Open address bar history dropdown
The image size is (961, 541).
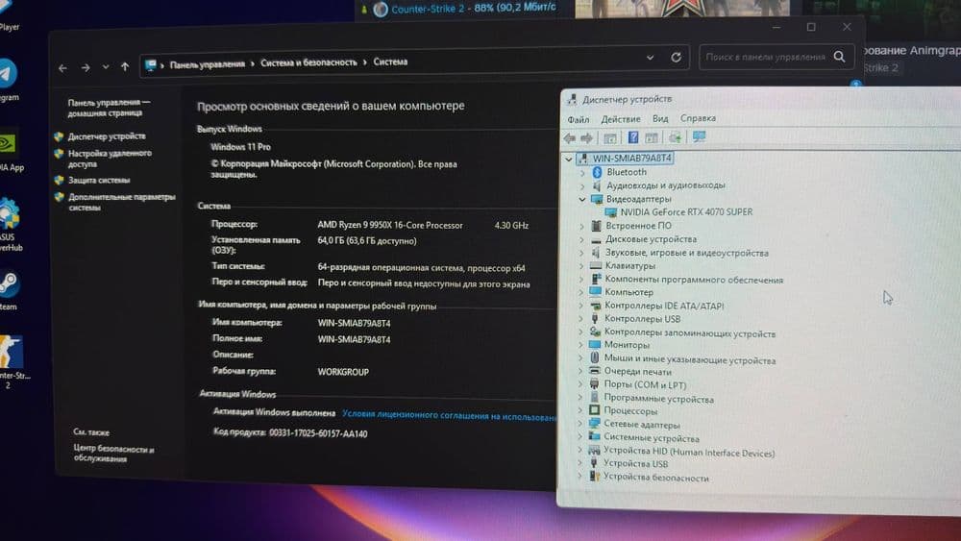[650, 58]
